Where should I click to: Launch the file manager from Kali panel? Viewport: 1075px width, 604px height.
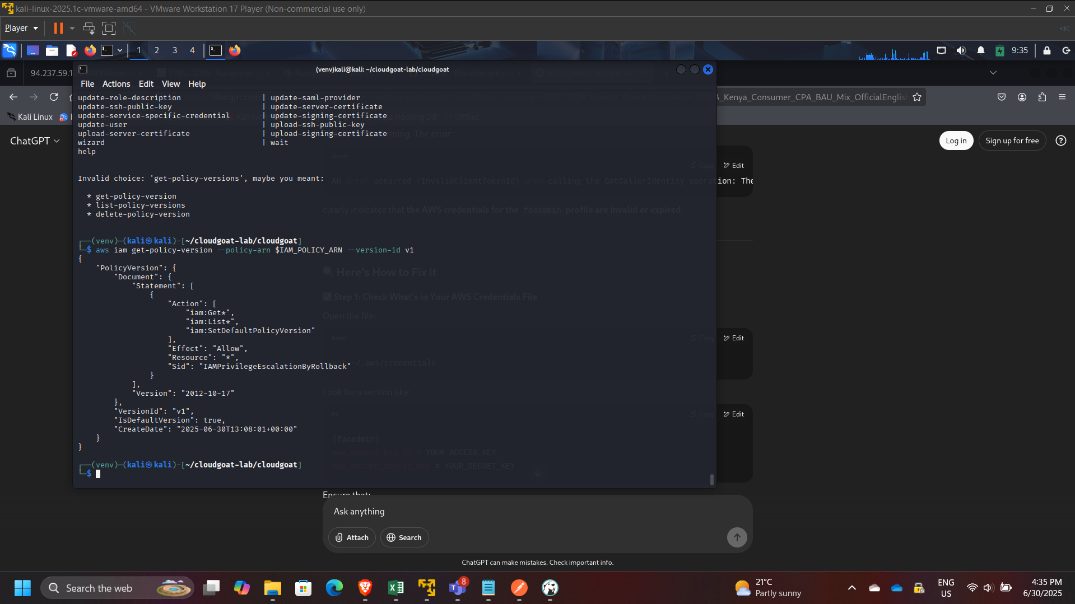point(52,50)
